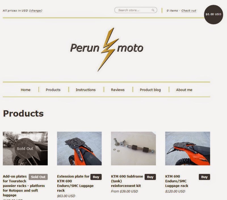Open the Instructions page

(86, 90)
